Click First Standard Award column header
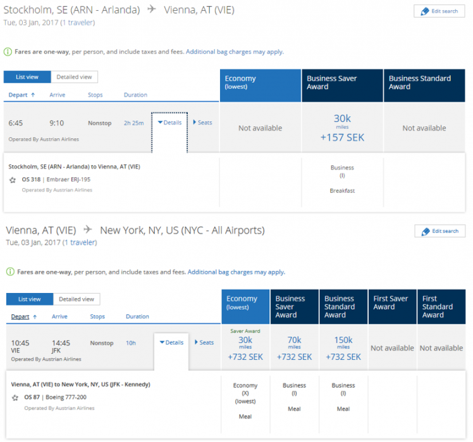Image resolution: width=473 pixels, height=442 pixels. click(441, 307)
